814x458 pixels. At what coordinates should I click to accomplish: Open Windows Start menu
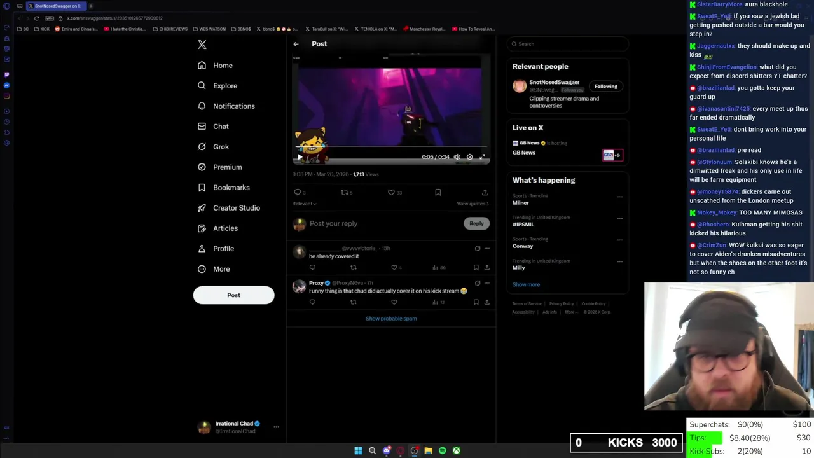[358, 450]
